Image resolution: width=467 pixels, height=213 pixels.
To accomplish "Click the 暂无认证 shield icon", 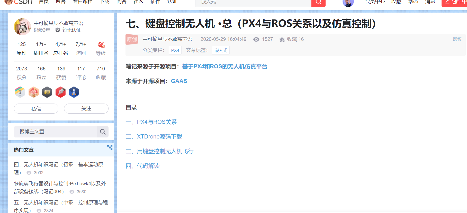I will [58, 30].
